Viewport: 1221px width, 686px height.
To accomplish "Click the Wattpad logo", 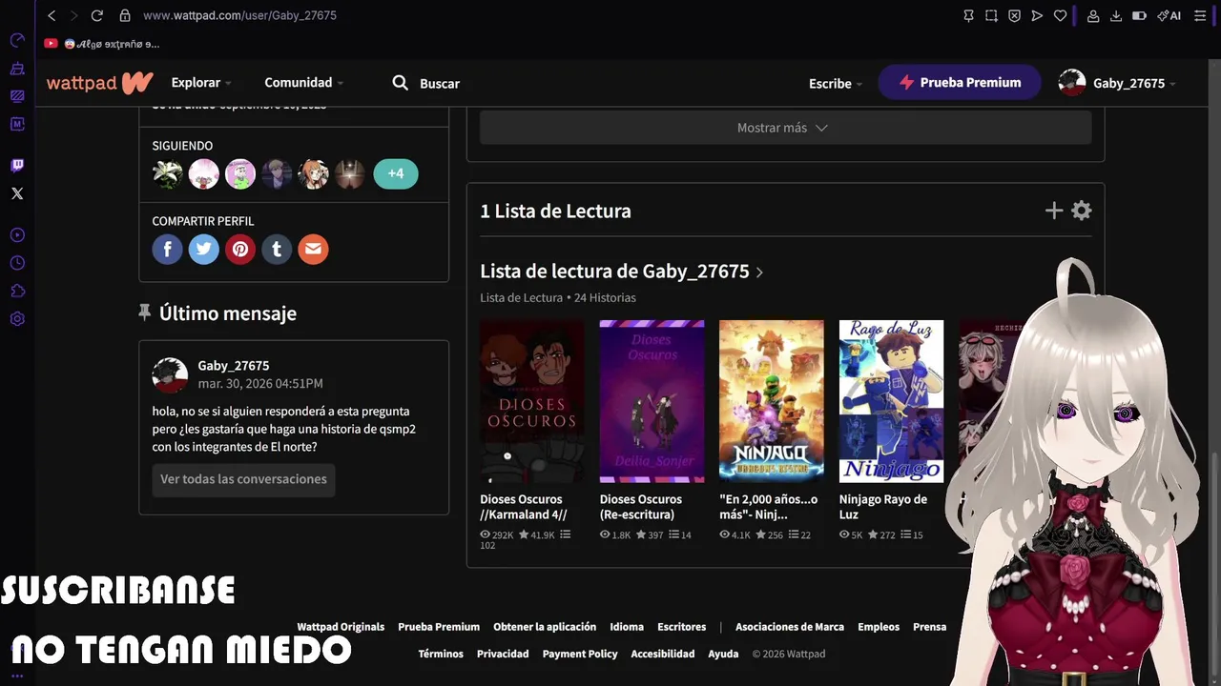I will 99,83.
